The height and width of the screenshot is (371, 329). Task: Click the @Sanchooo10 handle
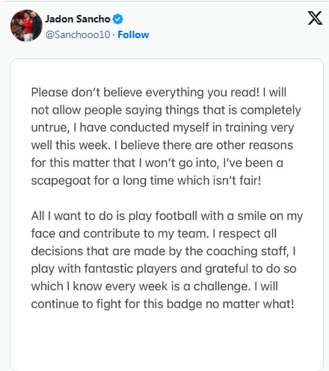[78, 34]
